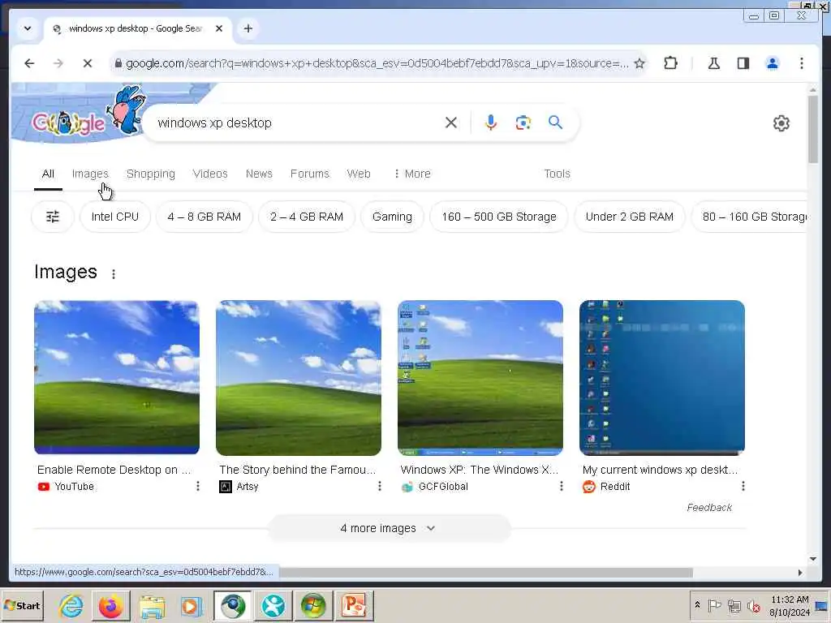Open options beside the Images heading
This screenshot has height=623, width=831.
tap(114, 274)
